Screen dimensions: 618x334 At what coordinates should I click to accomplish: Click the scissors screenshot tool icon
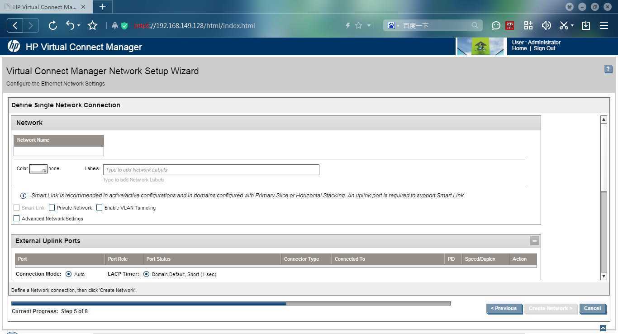point(564,26)
